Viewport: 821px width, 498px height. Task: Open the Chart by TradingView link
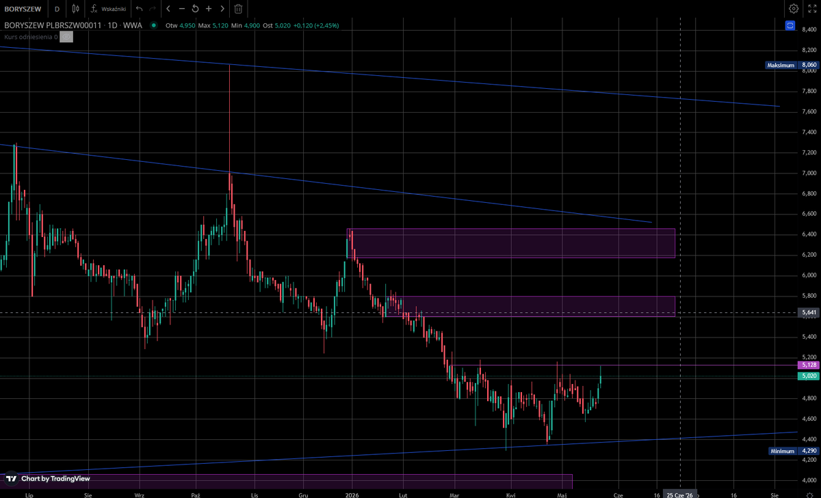point(47,479)
